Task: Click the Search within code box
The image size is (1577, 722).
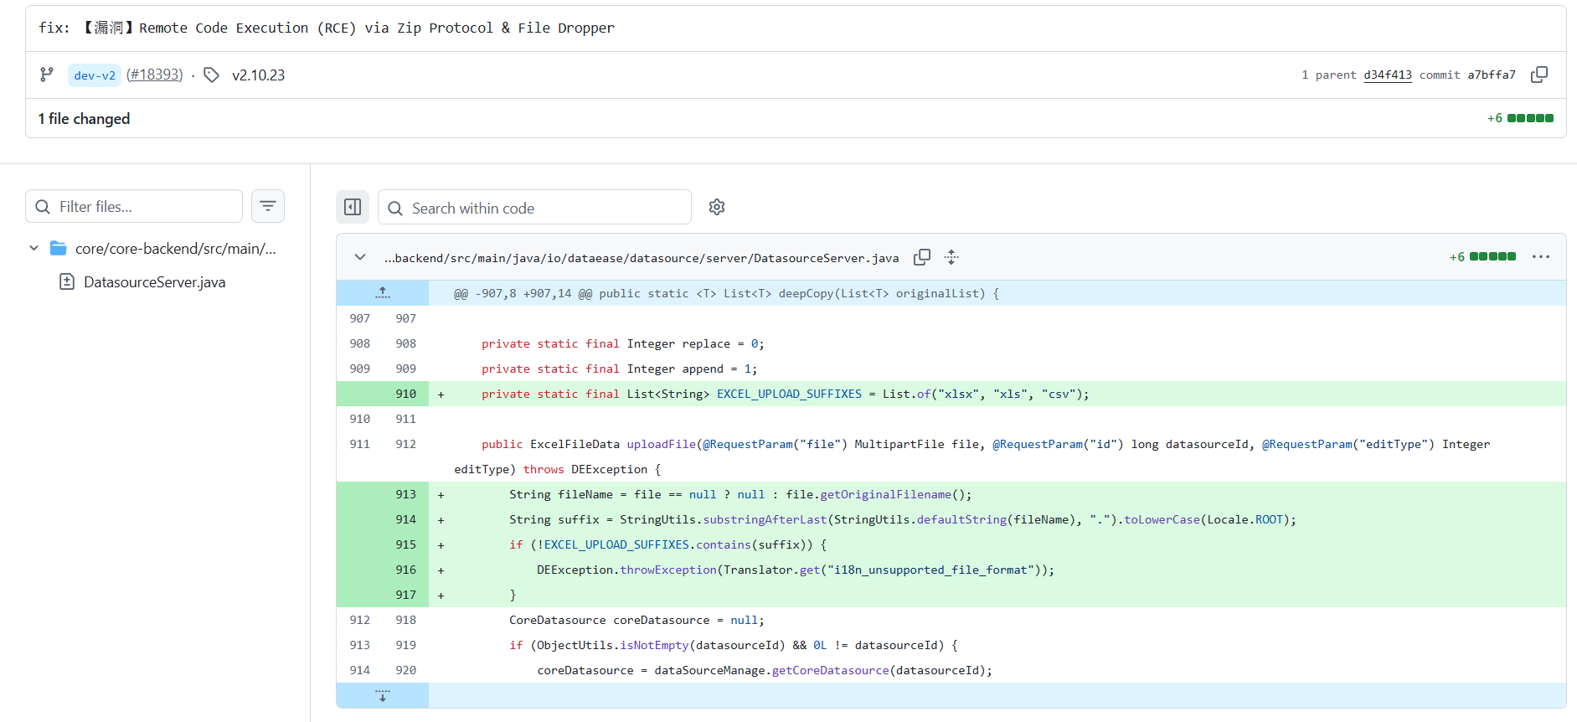Action: pyautogui.click(x=534, y=208)
